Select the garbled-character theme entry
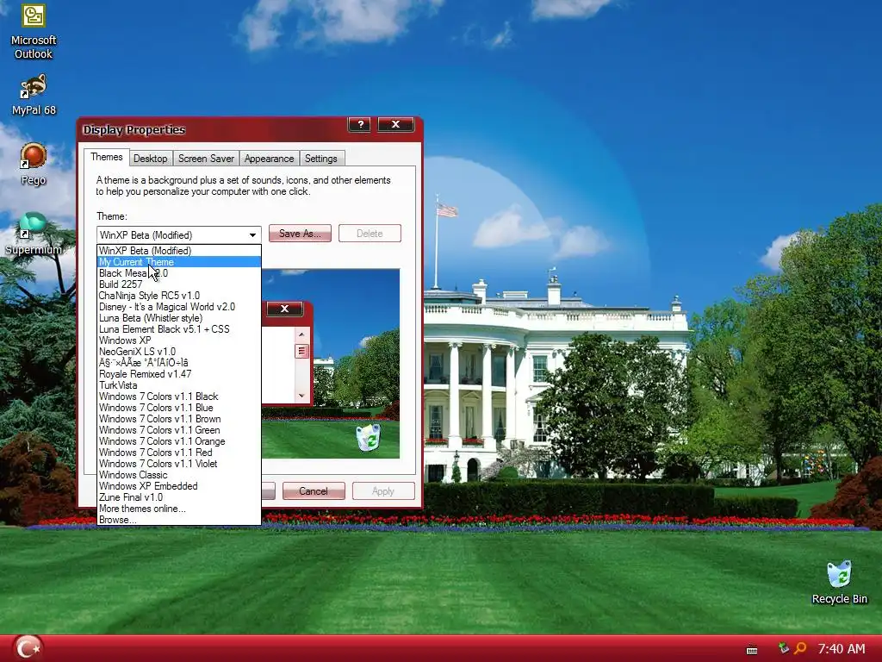The height and width of the screenshot is (662, 882). pos(179,363)
